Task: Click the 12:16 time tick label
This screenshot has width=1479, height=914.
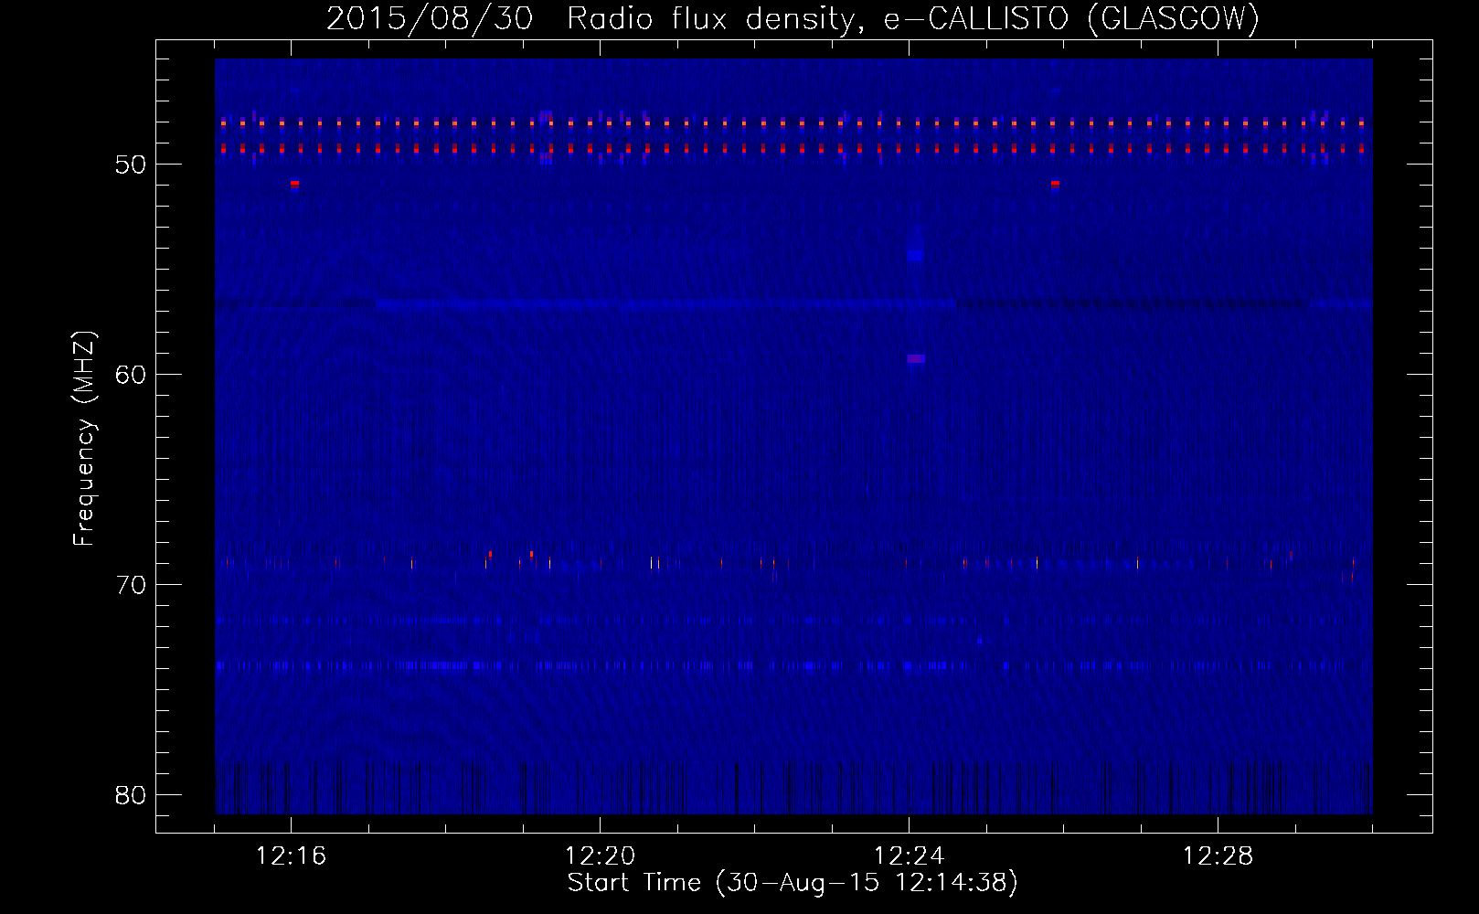Action: (292, 856)
